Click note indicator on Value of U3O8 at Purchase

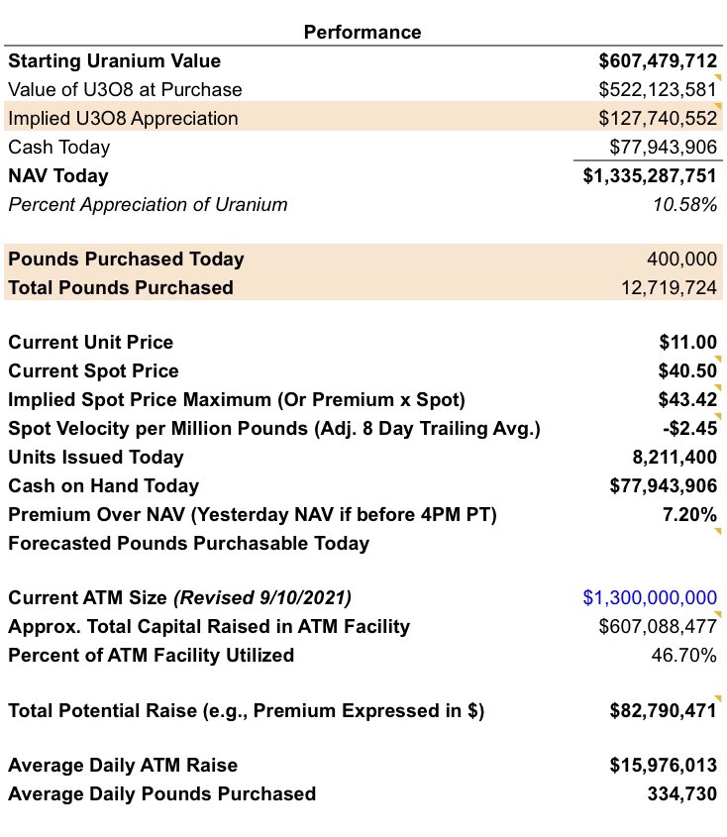(x=720, y=77)
